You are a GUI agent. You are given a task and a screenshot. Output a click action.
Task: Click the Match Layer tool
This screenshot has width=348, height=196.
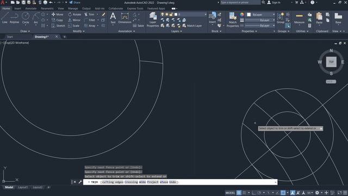pyautogui.click(x=192, y=26)
